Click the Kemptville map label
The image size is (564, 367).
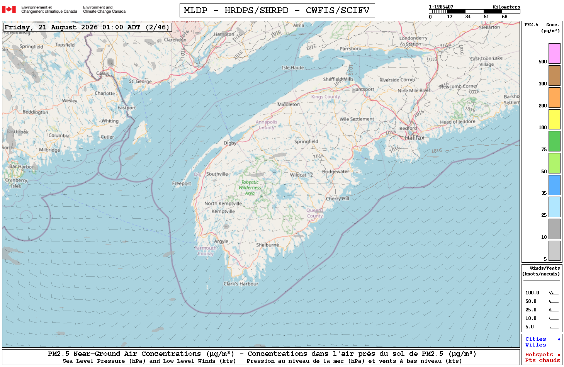click(223, 211)
